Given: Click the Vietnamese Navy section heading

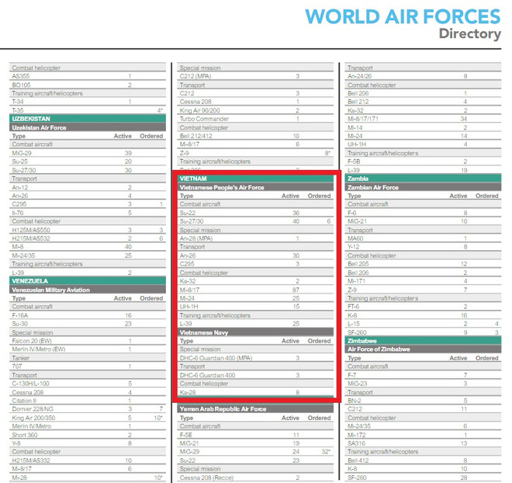Looking at the screenshot, I should click(x=204, y=332).
